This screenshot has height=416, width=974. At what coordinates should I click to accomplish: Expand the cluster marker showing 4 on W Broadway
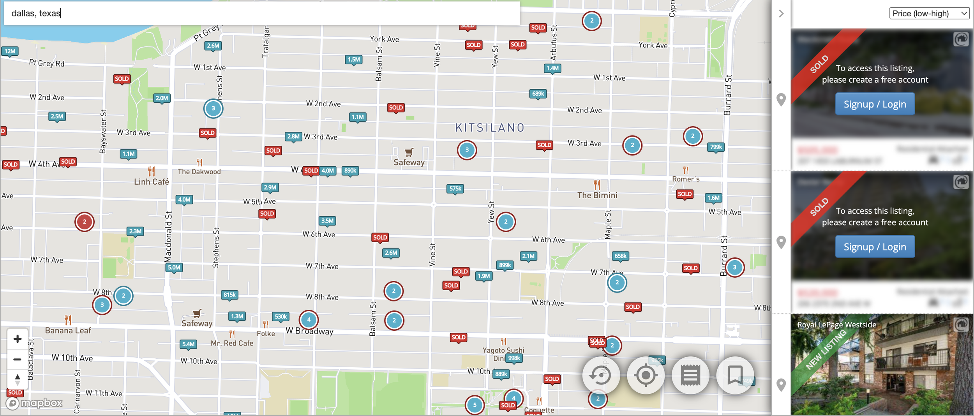309,319
